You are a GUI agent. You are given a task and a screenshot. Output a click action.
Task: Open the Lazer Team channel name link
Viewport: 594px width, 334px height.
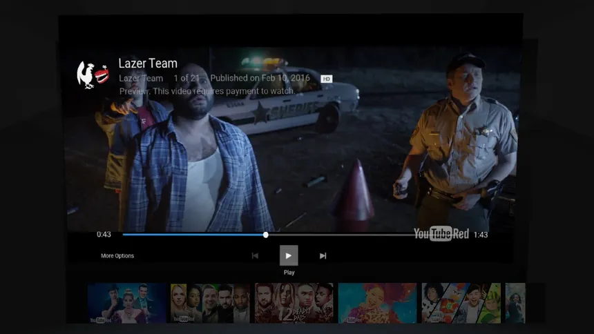click(x=141, y=79)
